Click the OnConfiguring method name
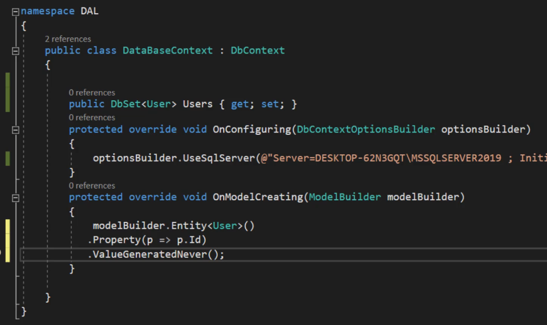 click(252, 129)
